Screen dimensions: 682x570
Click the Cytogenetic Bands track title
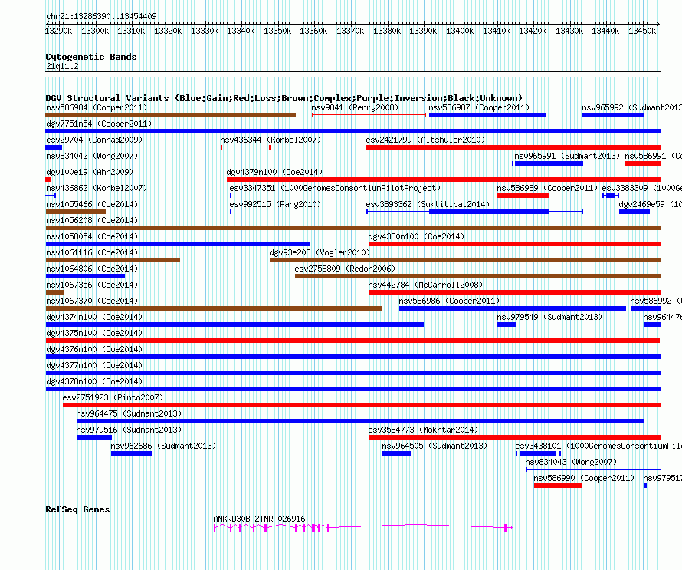click(x=91, y=57)
